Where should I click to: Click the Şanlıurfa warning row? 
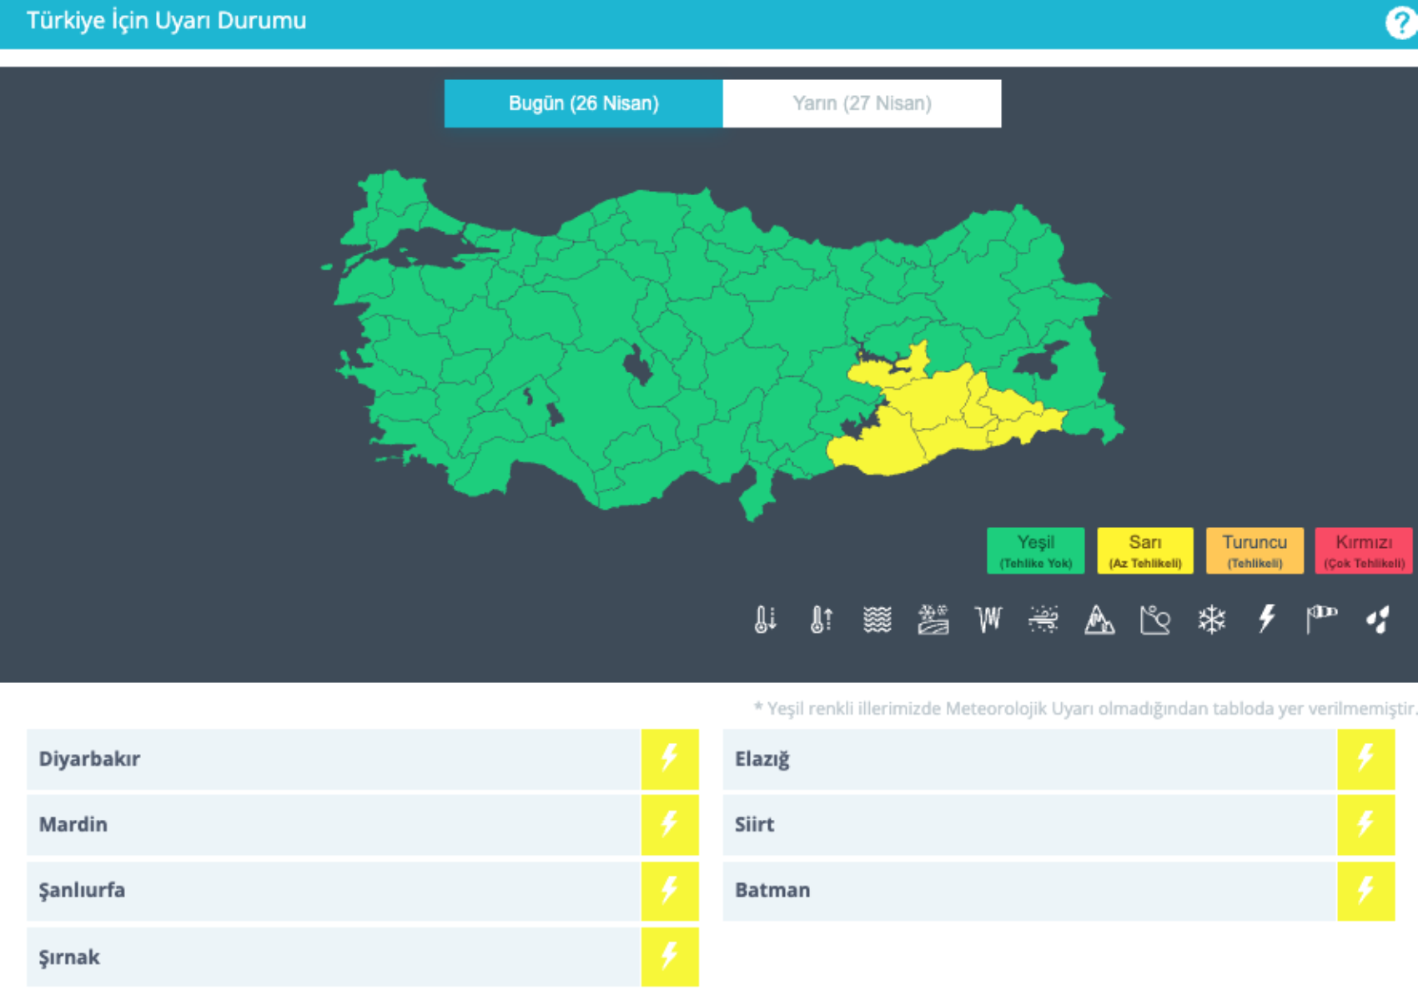(x=334, y=890)
